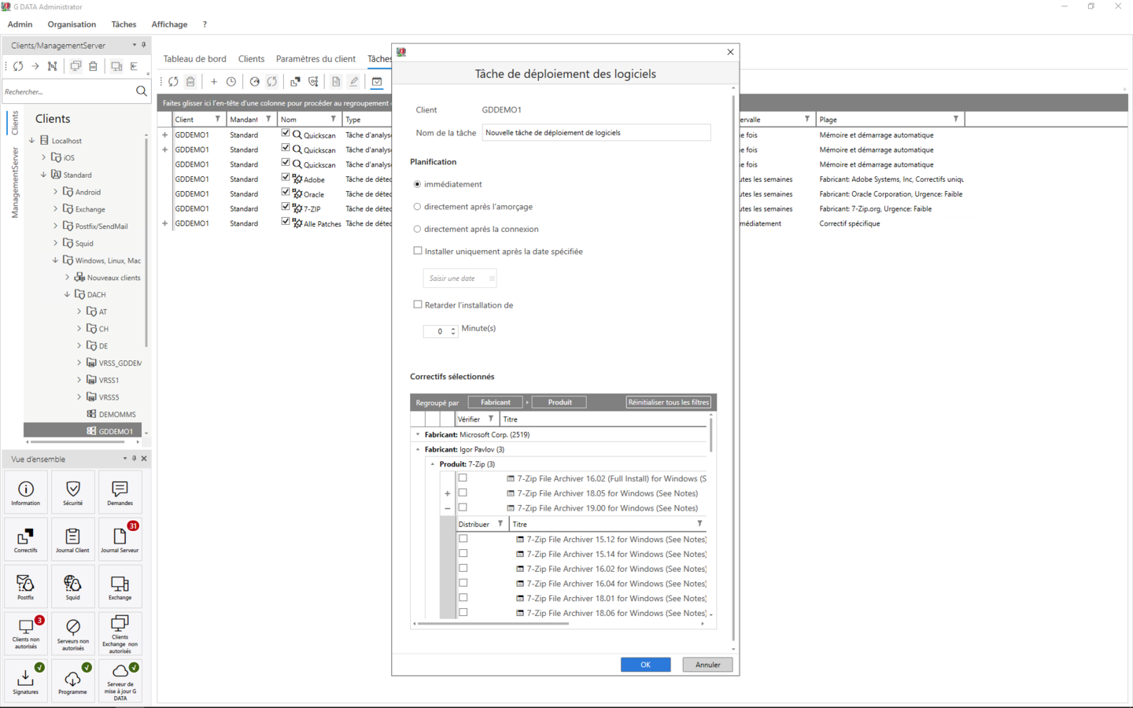
Task: Click Réinitialiser tous les filtres
Action: (x=668, y=402)
